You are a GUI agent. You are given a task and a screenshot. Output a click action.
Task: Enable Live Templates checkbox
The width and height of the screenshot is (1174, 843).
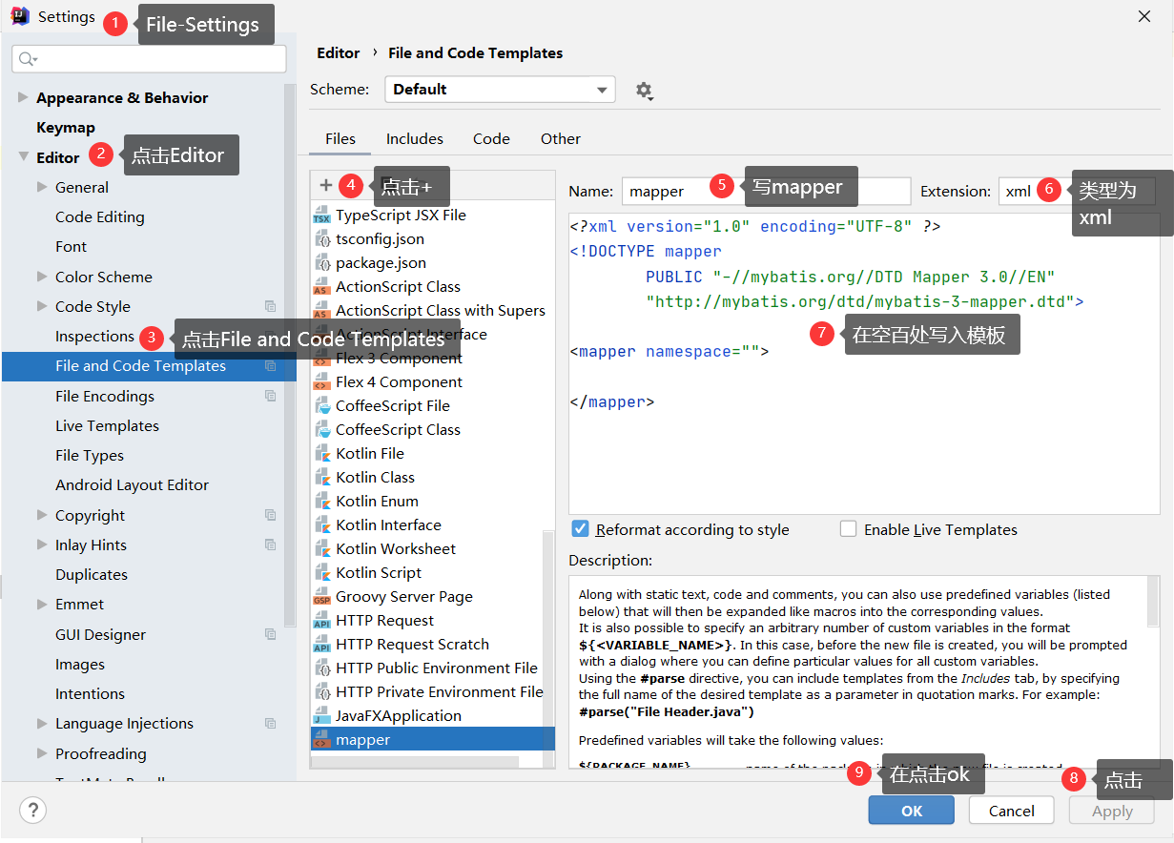[848, 529]
